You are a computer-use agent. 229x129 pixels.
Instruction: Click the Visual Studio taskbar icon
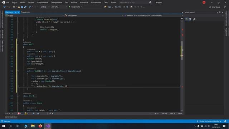[48, 126]
